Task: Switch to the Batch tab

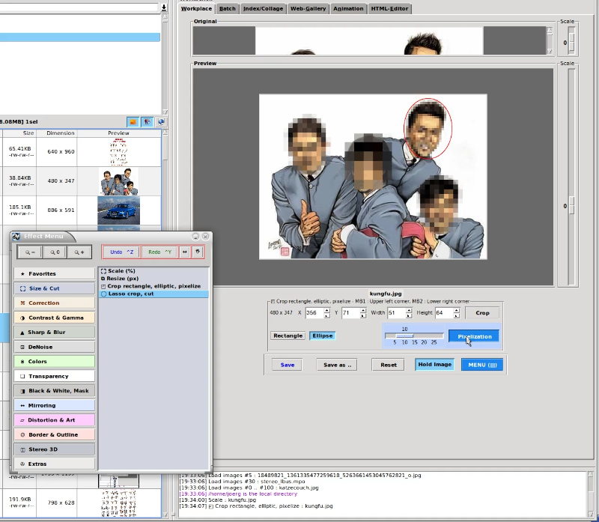Action: pos(228,8)
